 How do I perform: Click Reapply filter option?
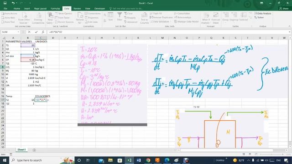130,18
